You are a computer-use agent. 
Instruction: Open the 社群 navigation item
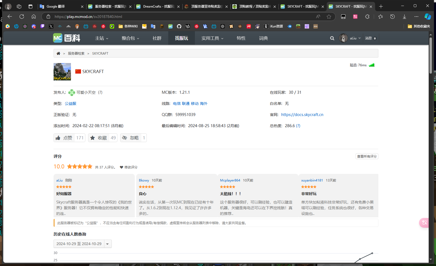click(x=157, y=38)
